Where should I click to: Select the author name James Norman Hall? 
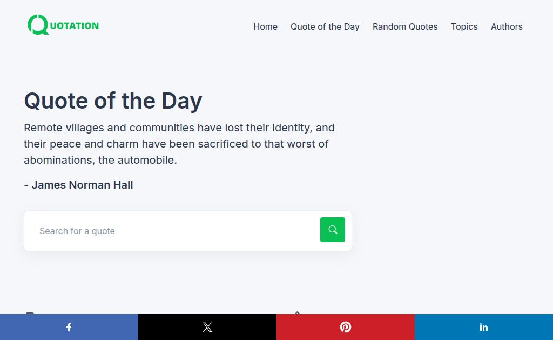[x=82, y=185]
